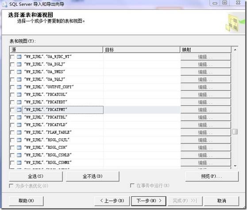Check the OA_XGLJ table checkbox
The height and width of the screenshot is (210, 247).
click(12, 65)
